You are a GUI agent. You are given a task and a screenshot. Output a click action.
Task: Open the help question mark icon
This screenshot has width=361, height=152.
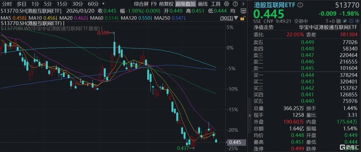pos(235,4)
